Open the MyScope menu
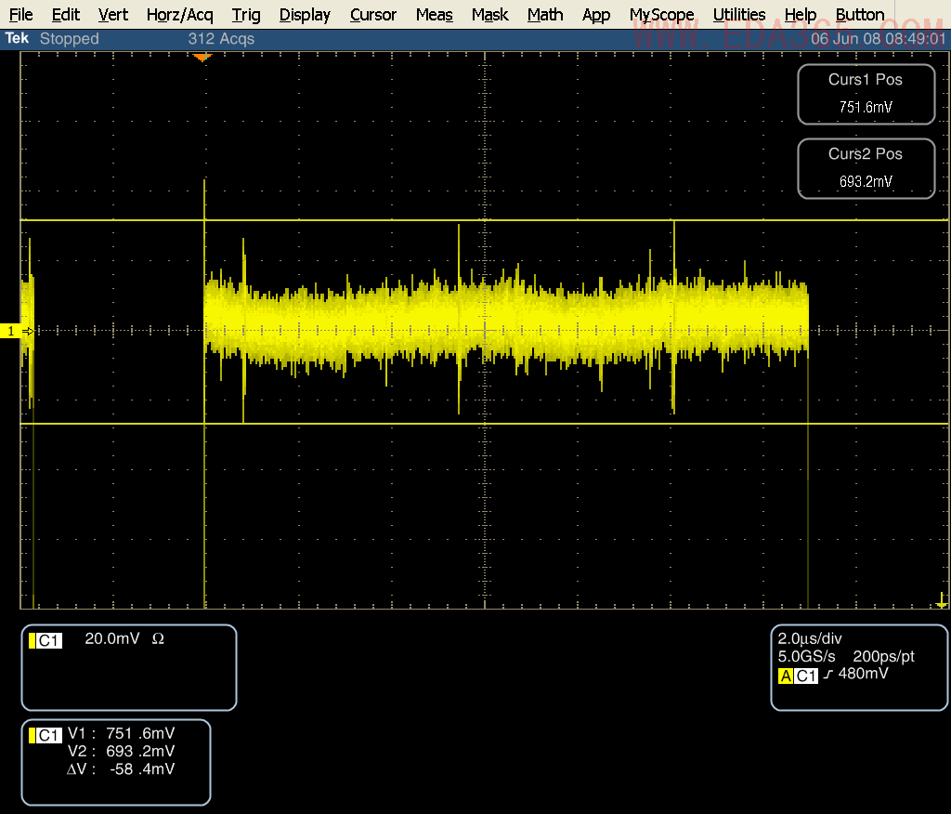This screenshot has width=951, height=814. (661, 15)
